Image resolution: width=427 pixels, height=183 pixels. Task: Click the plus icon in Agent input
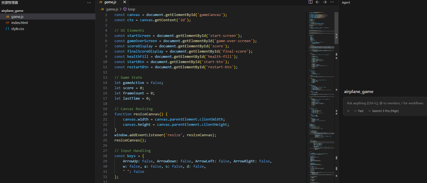click(348, 111)
